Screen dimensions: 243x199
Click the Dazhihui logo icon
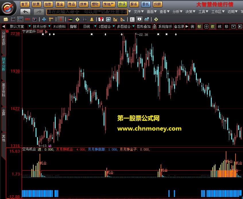point(9,8)
